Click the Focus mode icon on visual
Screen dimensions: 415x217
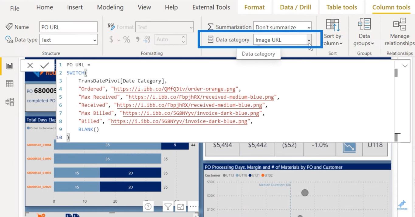point(181,207)
